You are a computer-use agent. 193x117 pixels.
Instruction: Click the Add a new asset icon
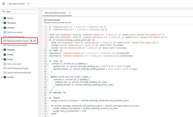5,64
